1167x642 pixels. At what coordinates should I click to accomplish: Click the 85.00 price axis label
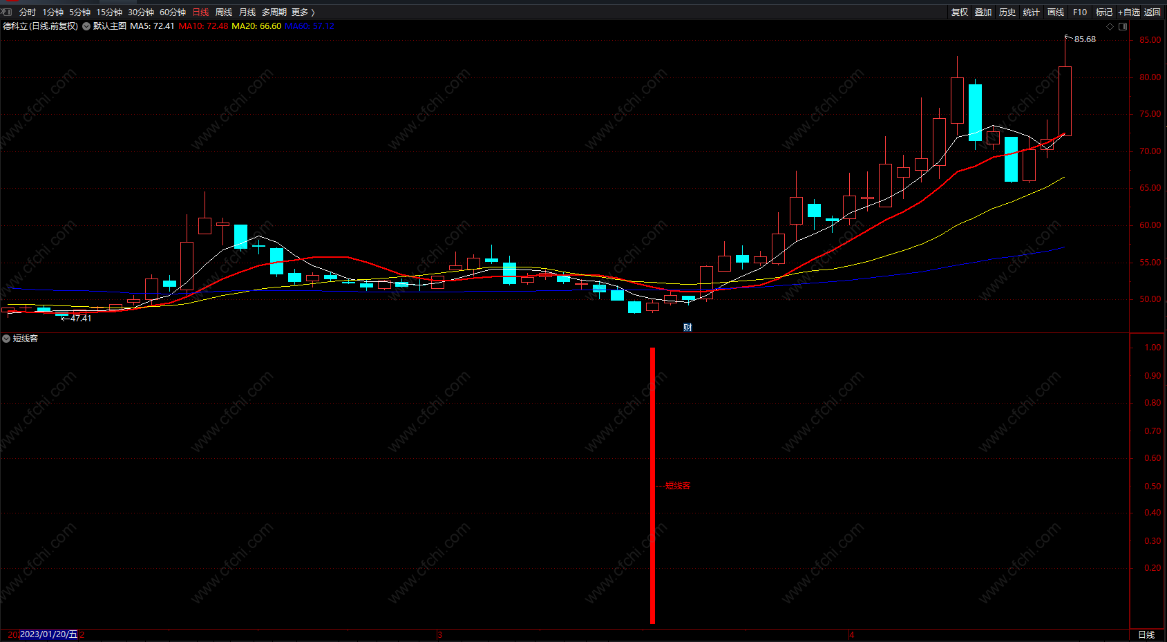1150,40
